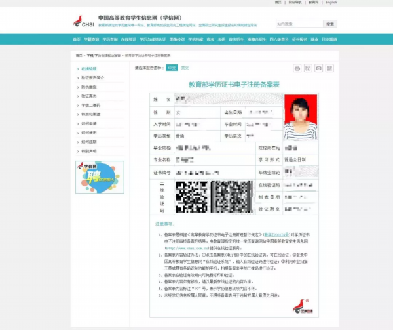This screenshot has width=393, height=330.
Task: Switch site to English at top
Action: tap(331, 2)
